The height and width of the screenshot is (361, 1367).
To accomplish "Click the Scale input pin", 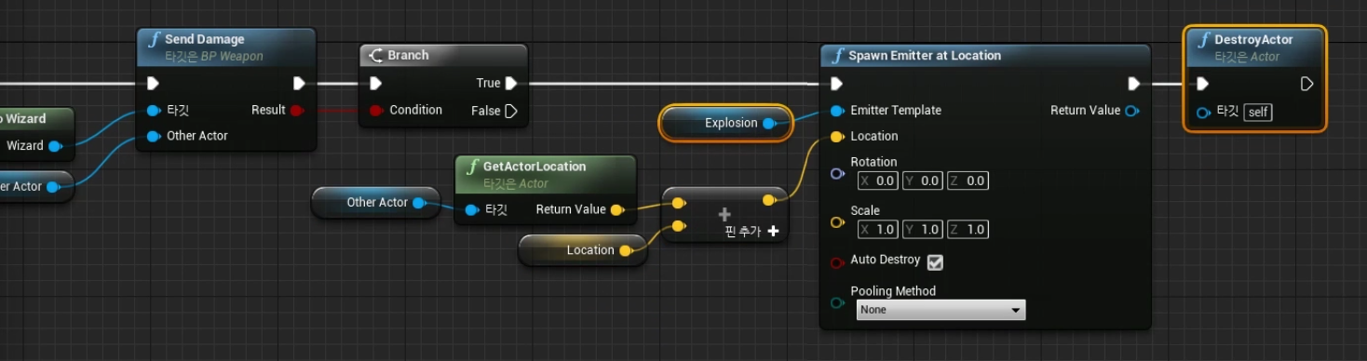I will [x=837, y=222].
